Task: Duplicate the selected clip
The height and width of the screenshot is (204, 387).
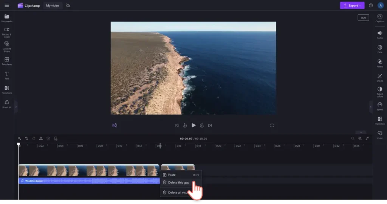Action: pos(56,138)
